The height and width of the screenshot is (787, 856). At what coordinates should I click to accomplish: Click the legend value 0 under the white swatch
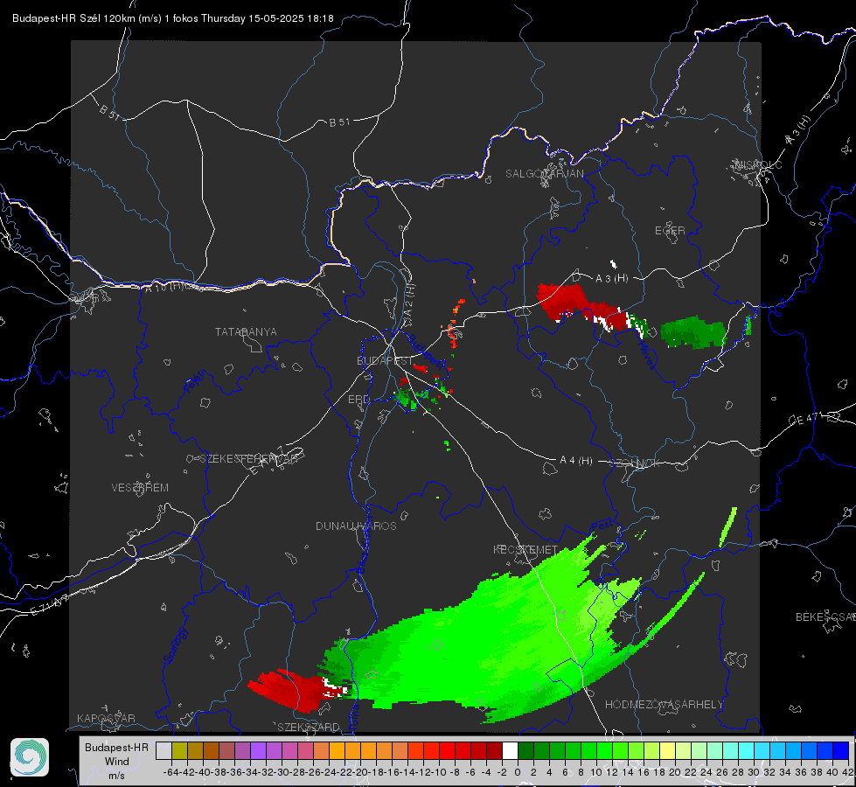point(518,772)
